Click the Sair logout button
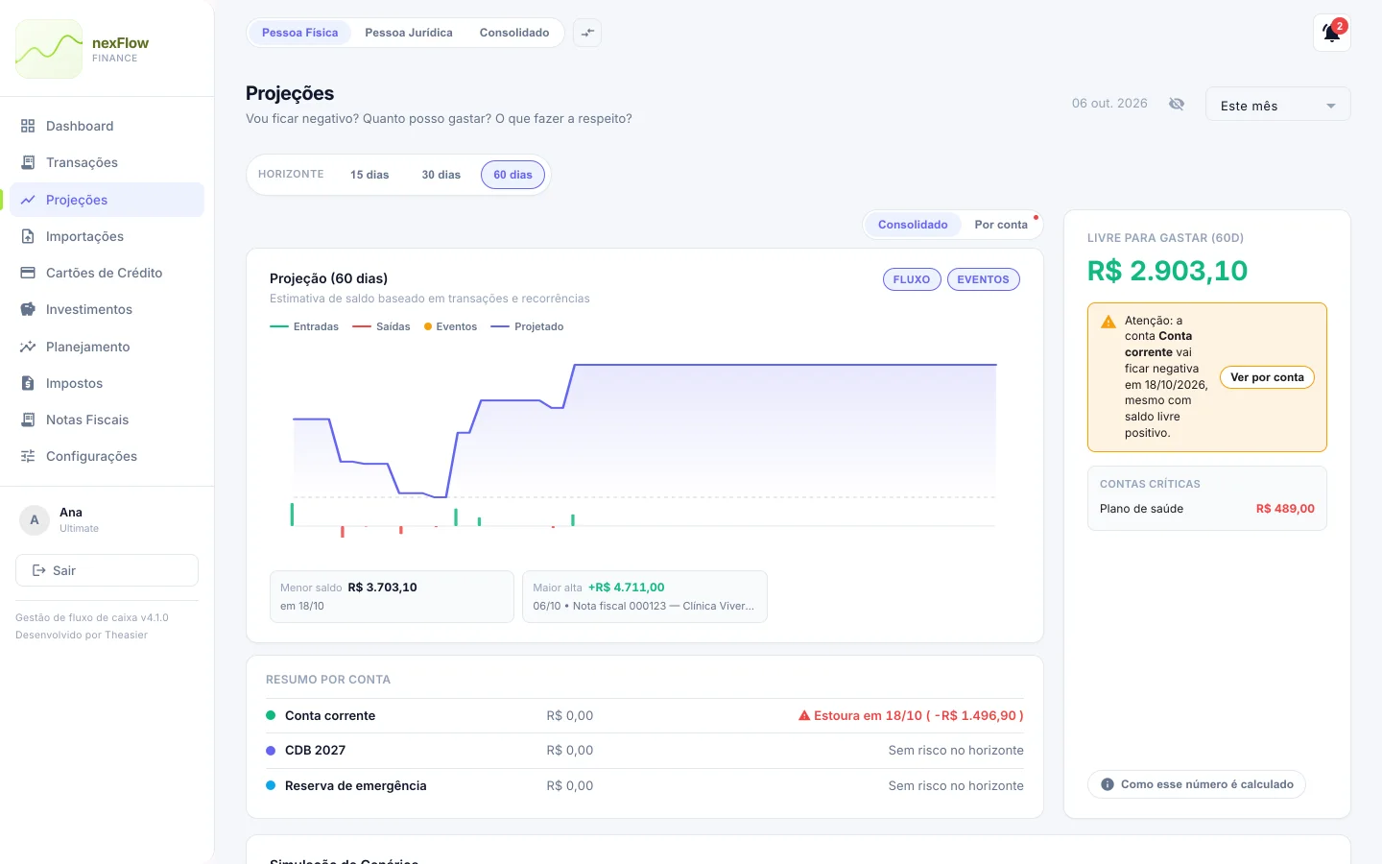Viewport: 1382px width, 864px height. pyautogui.click(x=107, y=570)
